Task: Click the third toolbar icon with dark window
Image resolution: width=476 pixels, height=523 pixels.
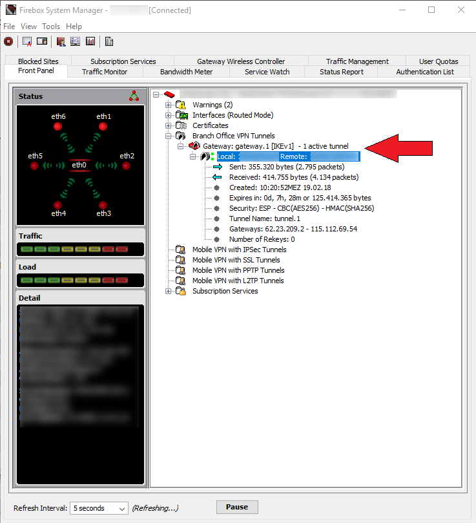Action: [42, 41]
